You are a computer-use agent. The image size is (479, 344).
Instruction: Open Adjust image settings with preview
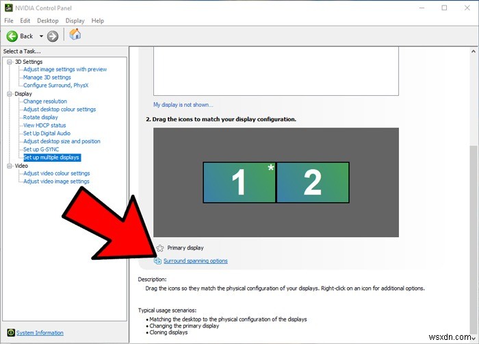coord(65,69)
